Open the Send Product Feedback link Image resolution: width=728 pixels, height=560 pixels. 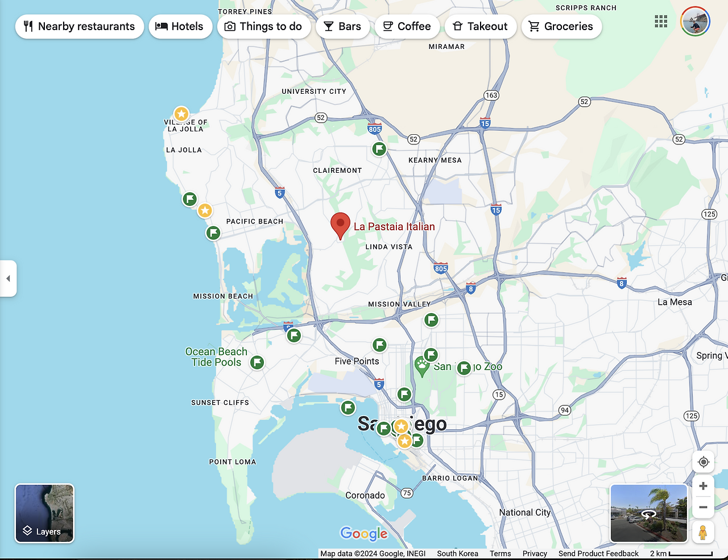[598, 553]
